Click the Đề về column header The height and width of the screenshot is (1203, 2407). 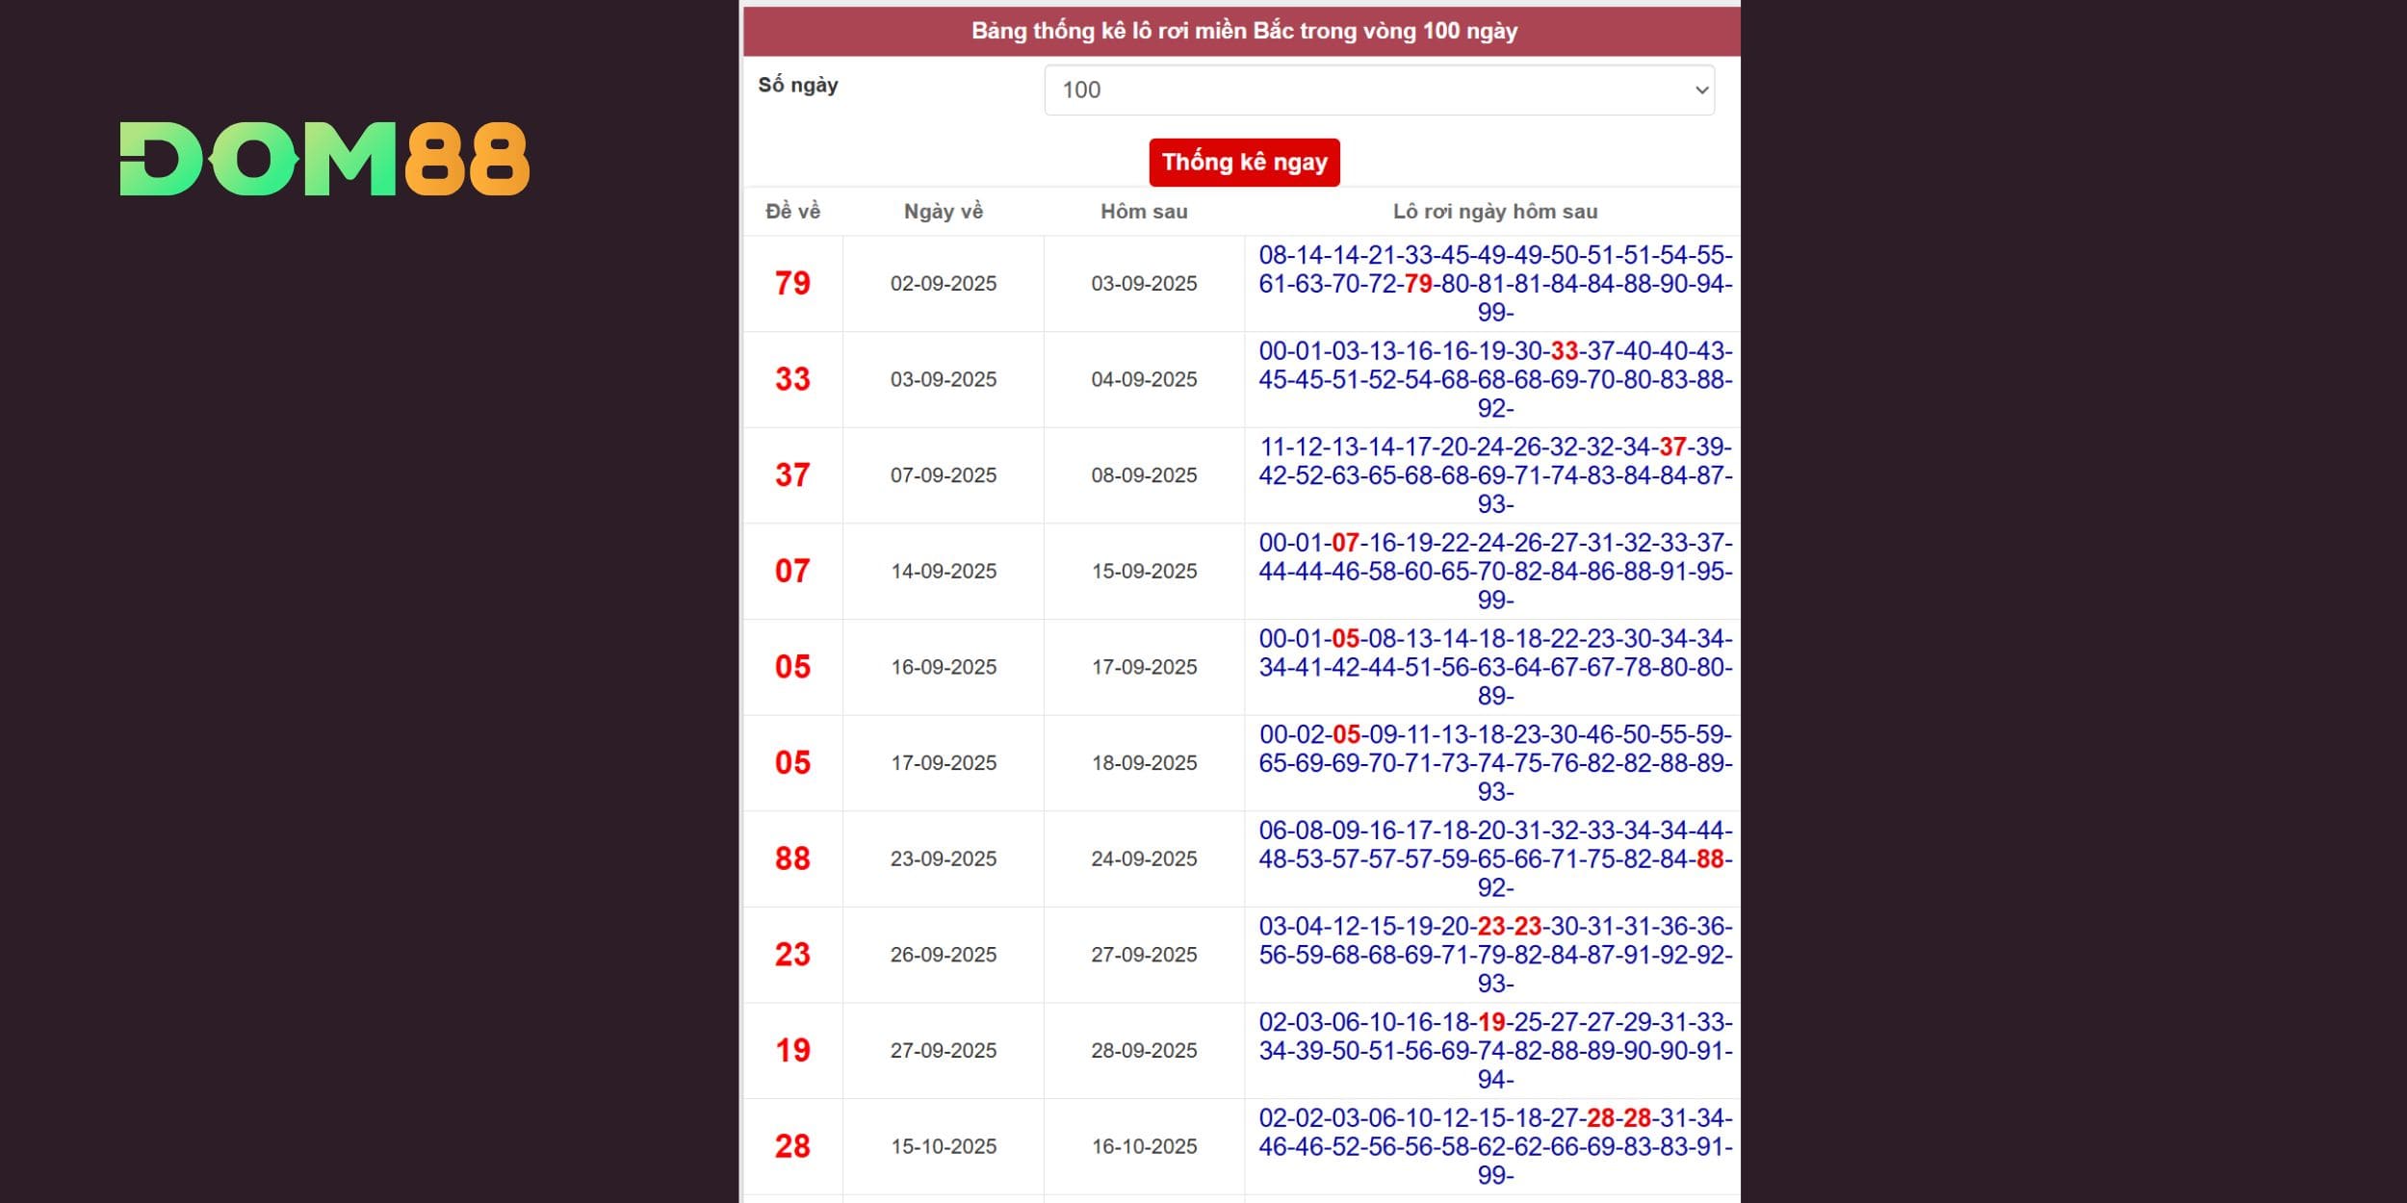792,212
